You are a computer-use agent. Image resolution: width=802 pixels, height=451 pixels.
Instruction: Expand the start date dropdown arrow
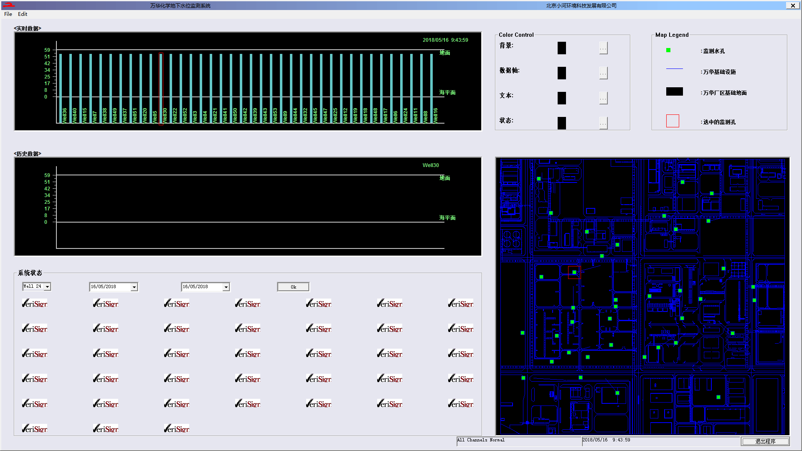tap(134, 287)
